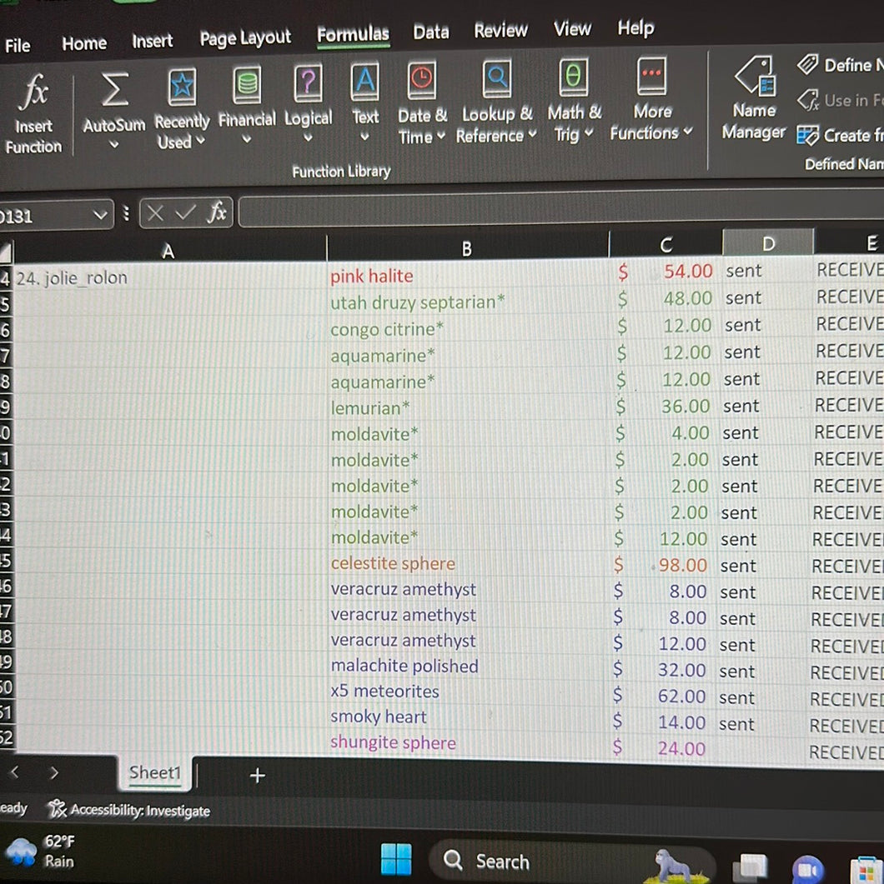
Task: Select the Sheet1 tab
Action: pyautogui.click(x=155, y=772)
